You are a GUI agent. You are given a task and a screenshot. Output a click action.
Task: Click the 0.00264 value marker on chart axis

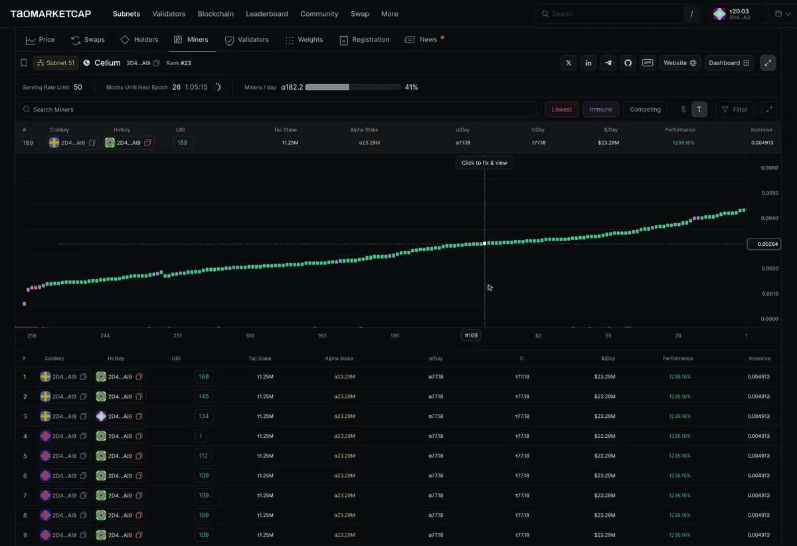click(x=764, y=244)
